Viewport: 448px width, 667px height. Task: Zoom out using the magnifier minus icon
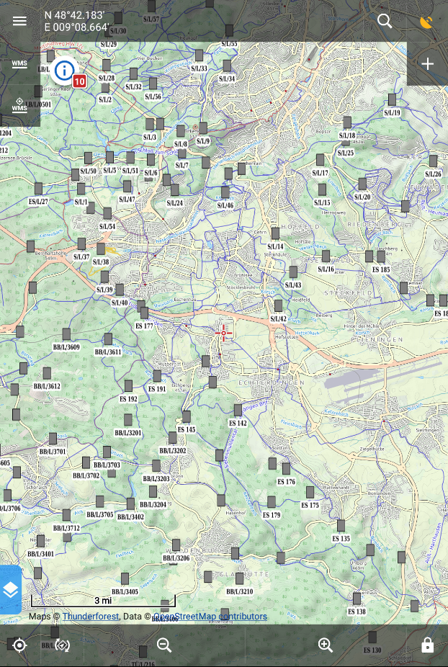pyautogui.click(x=164, y=645)
